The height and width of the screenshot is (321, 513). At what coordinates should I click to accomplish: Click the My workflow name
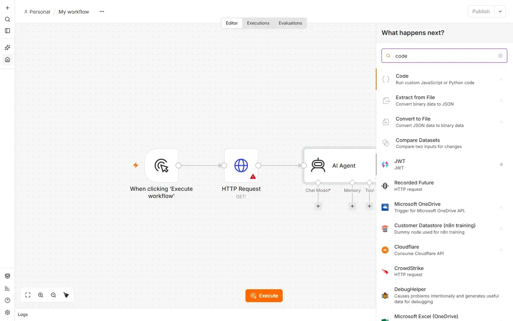[74, 12]
